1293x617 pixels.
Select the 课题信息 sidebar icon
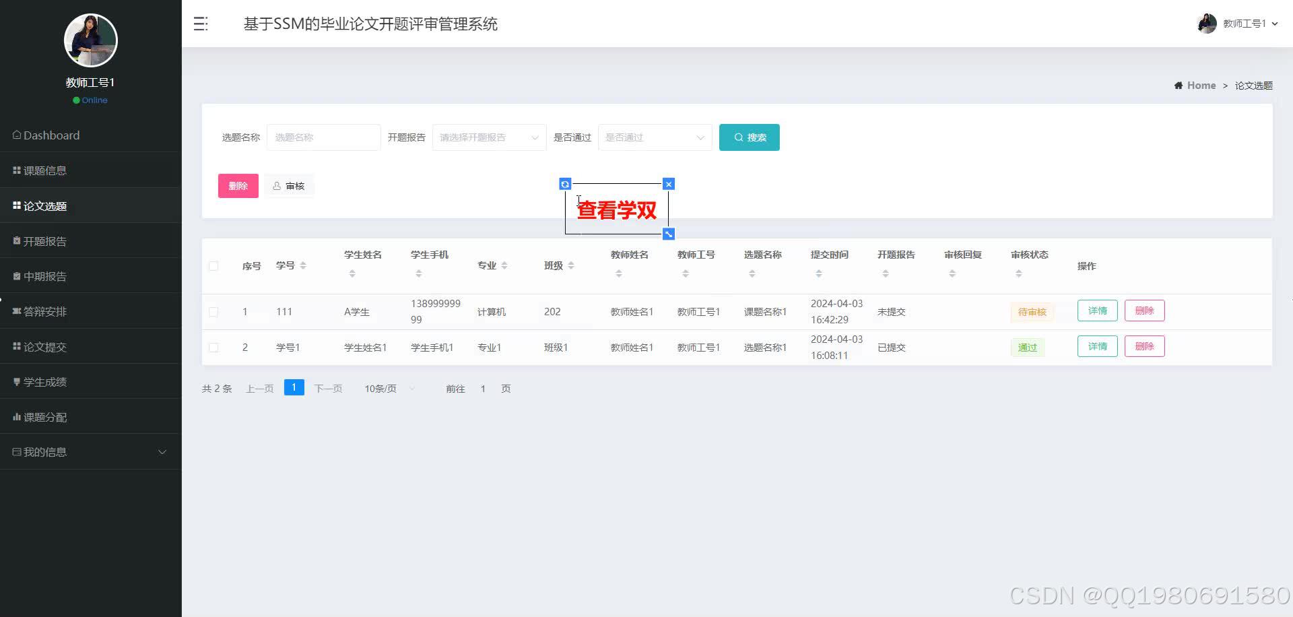[16, 170]
